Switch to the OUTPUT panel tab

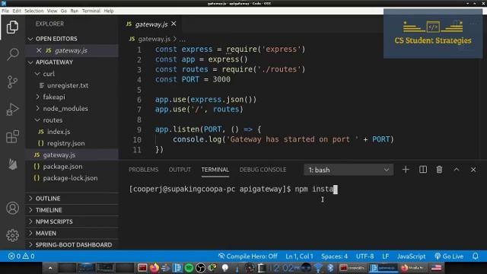(180, 170)
